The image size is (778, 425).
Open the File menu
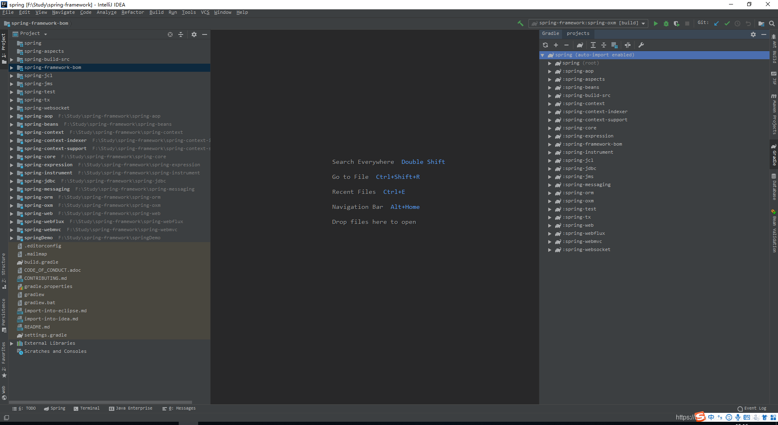point(8,13)
